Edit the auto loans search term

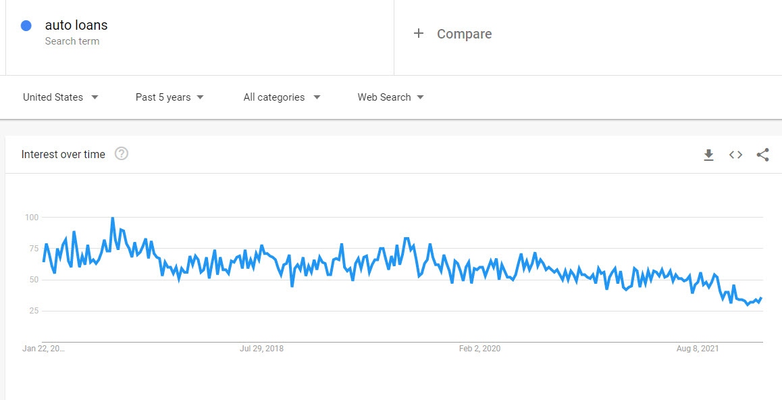point(76,25)
